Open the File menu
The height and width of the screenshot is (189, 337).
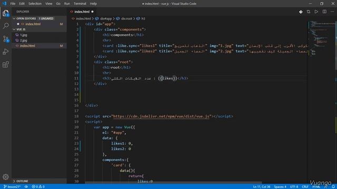[x=13, y=4]
